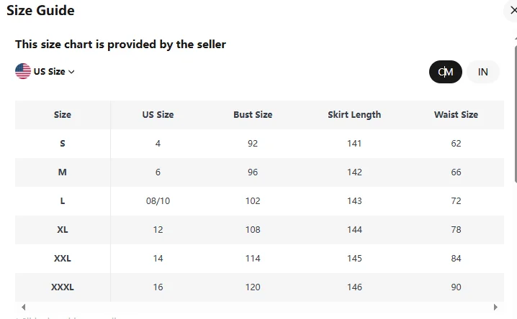Select the M size row label

point(63,172)
